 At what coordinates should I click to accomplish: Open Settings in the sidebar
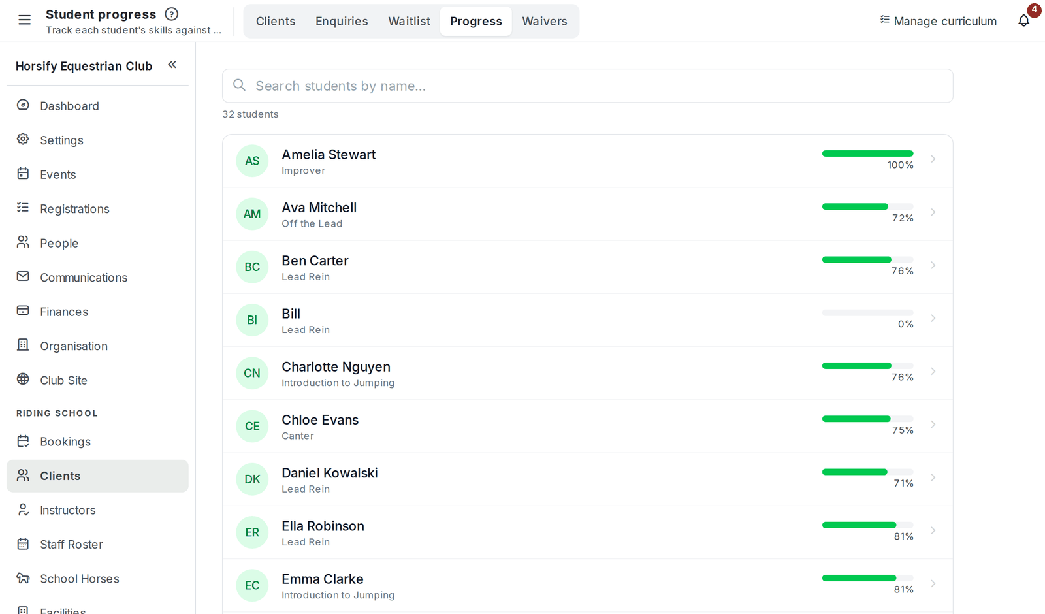click(x=97, y=140)
